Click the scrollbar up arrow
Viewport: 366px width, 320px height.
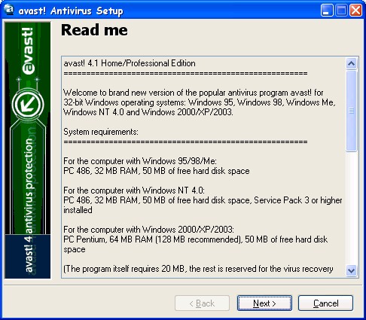coord(352,63)
